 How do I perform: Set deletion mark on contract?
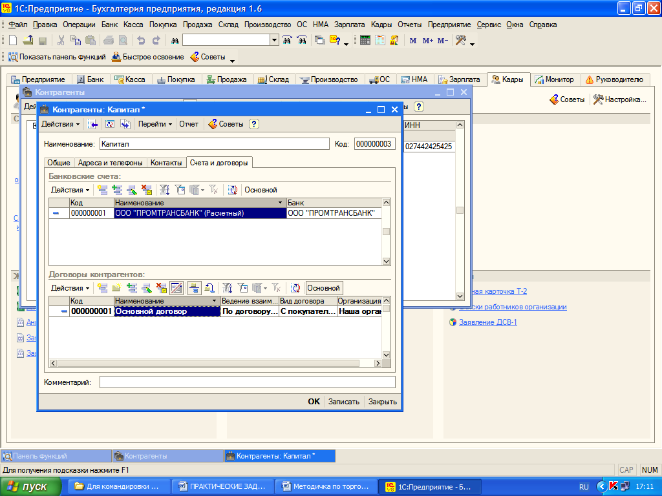[x=161, y=288]
